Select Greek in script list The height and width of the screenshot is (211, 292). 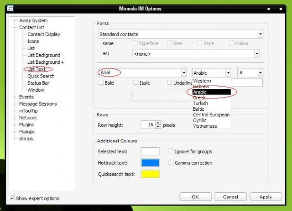tap(199, 98)
